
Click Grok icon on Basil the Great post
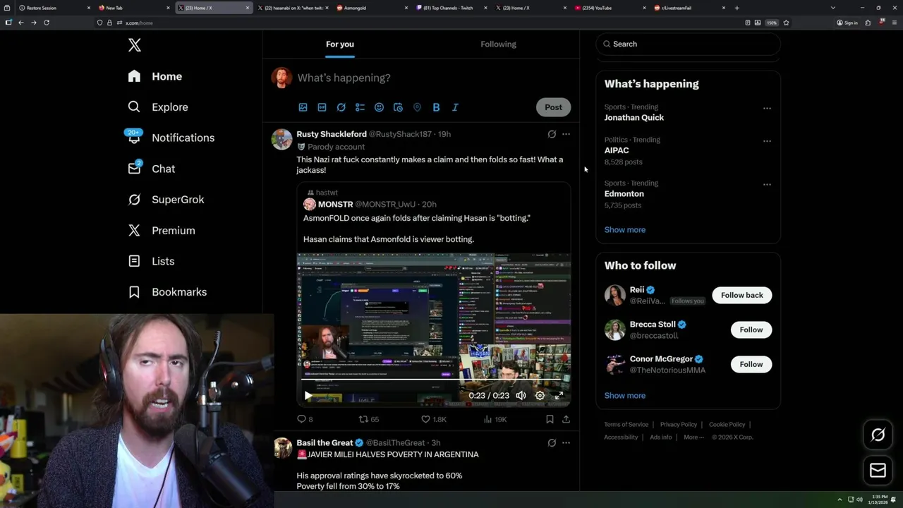[552, 442]
